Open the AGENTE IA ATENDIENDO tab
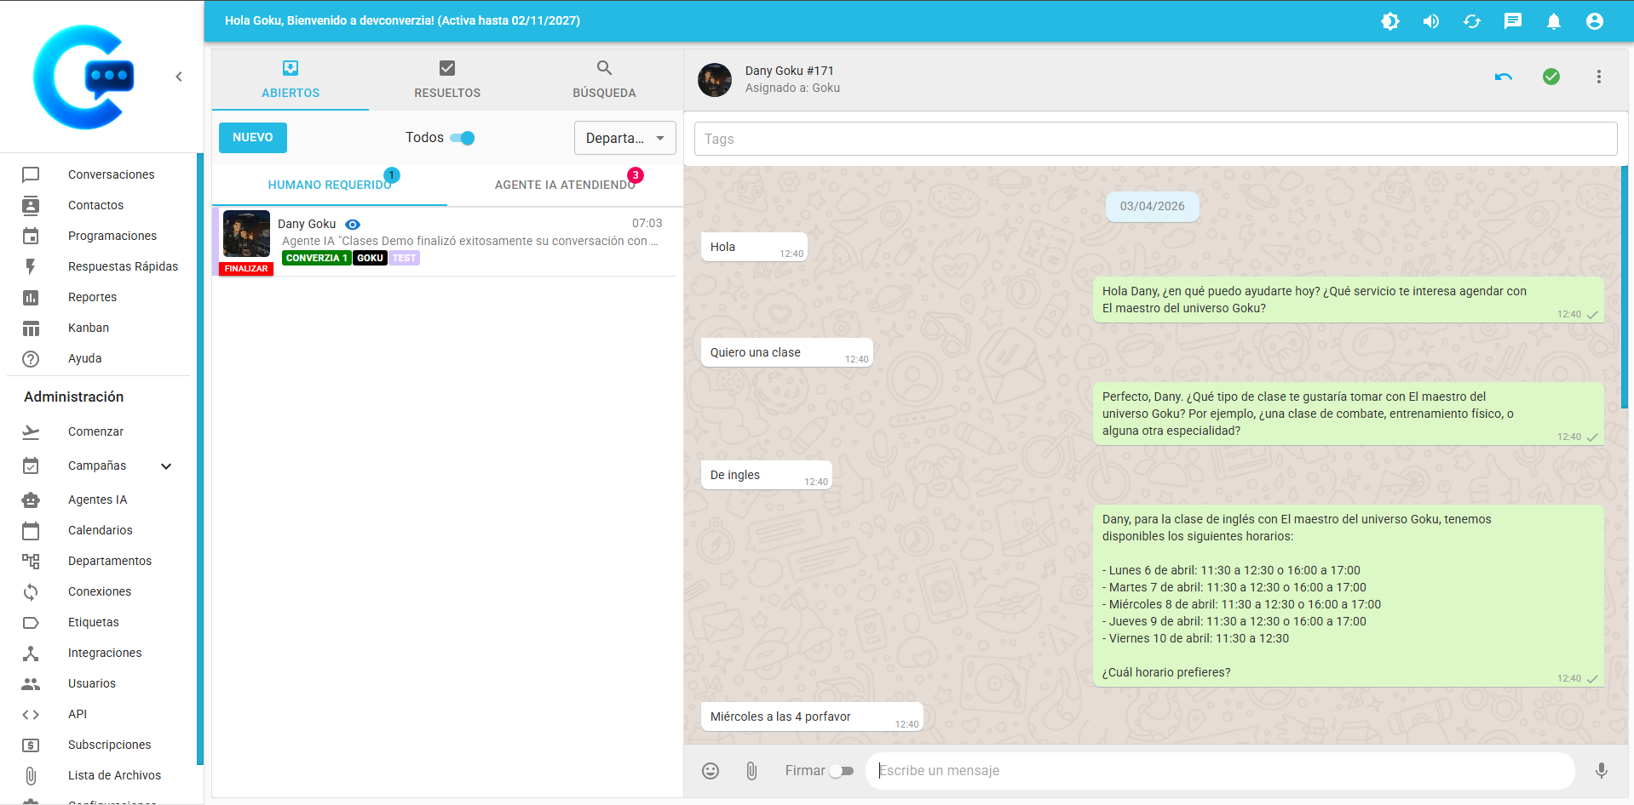Viewport: 1634px width, 805px height. (x=564, y=184)
